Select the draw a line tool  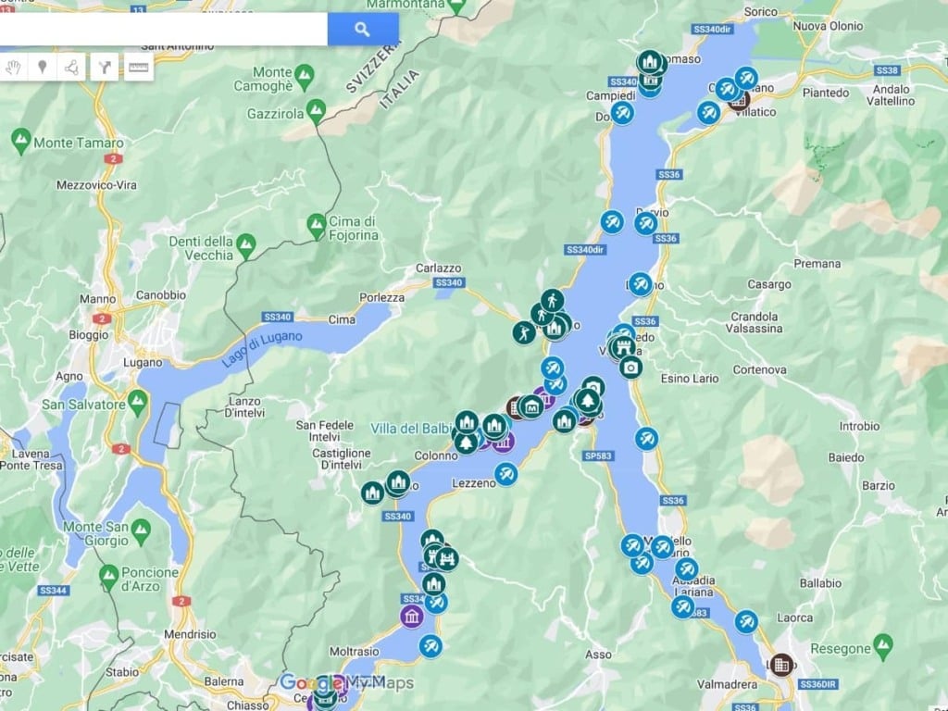pos(70,67)
